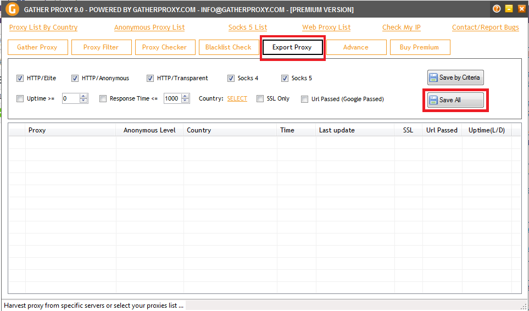Open the Blacklist Check tab
The image size is (529, 311).
[229, 47]
